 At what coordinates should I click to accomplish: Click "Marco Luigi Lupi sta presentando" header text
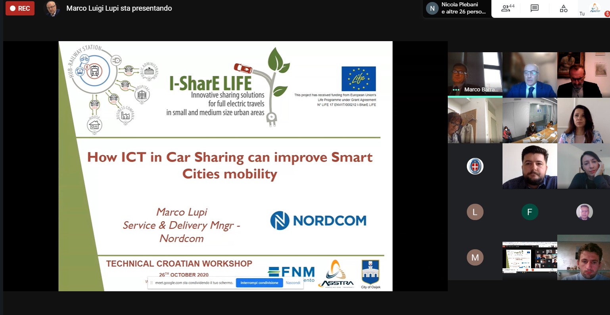(x=119, y=8)
